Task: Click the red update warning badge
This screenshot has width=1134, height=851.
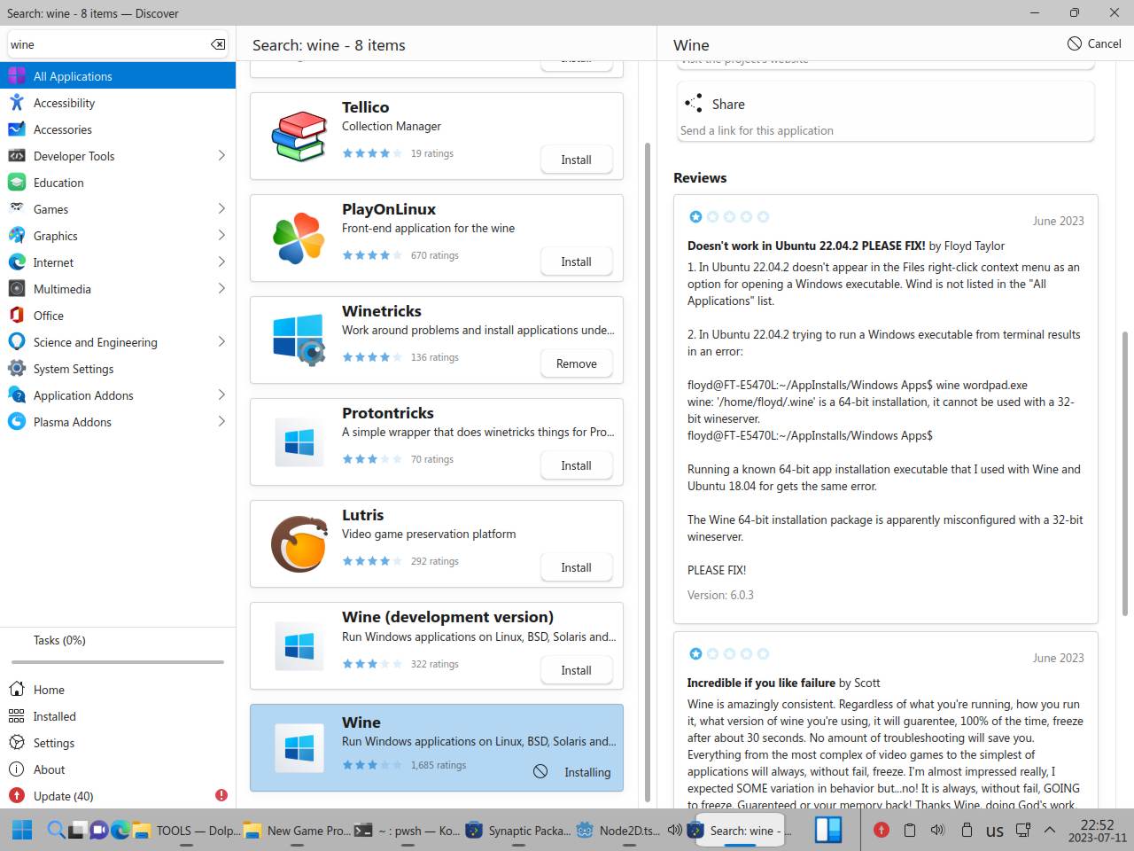Action: coord(221,796)
